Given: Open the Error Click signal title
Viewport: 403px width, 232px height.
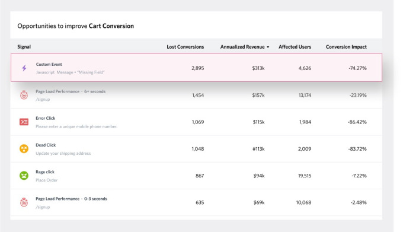Looking at the screenshot, I should pos(46,118).
